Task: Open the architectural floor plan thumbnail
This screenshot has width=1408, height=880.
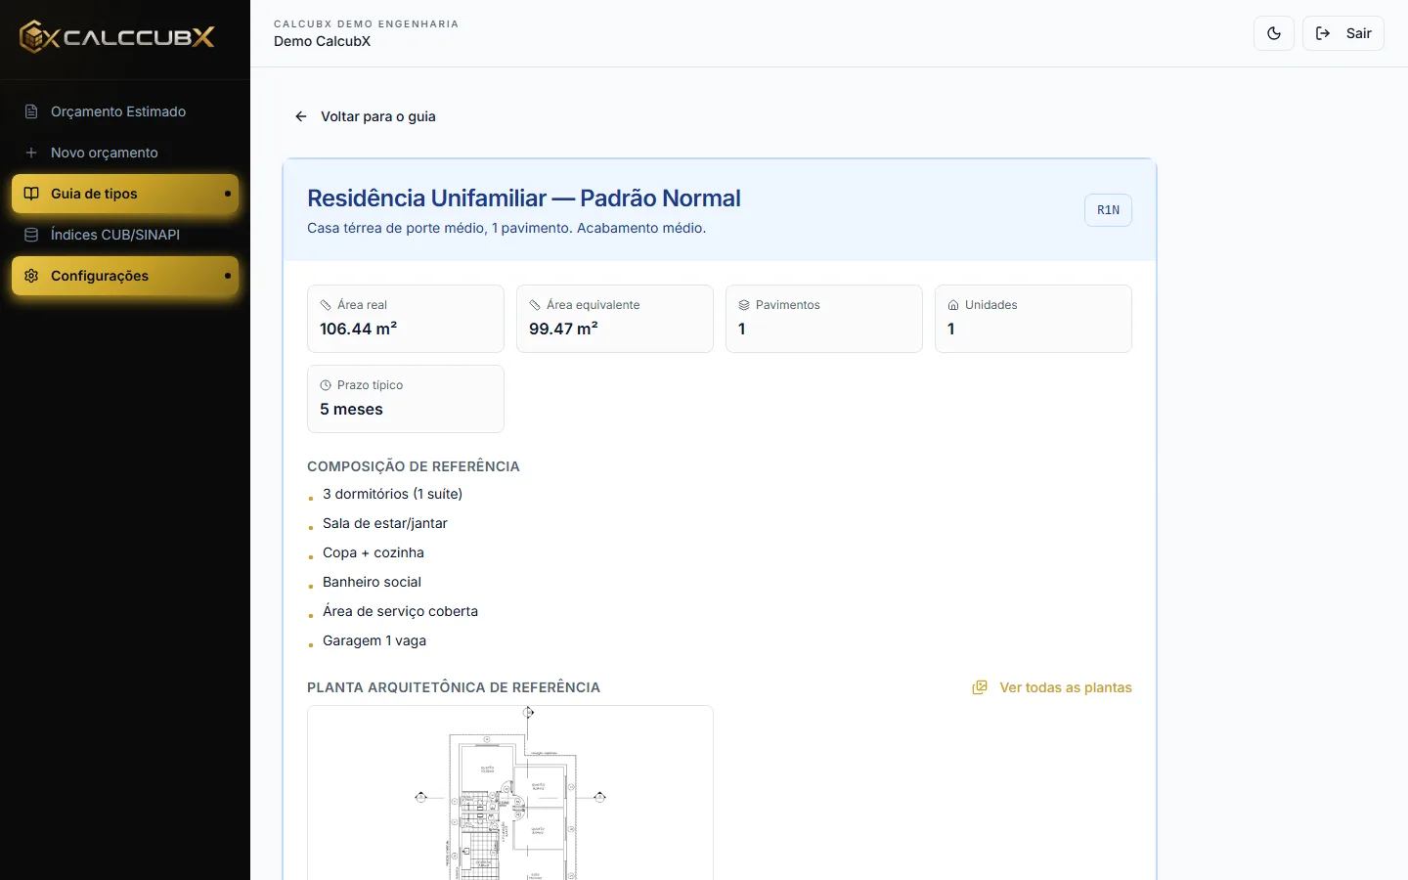Action: tap(510, 793)
